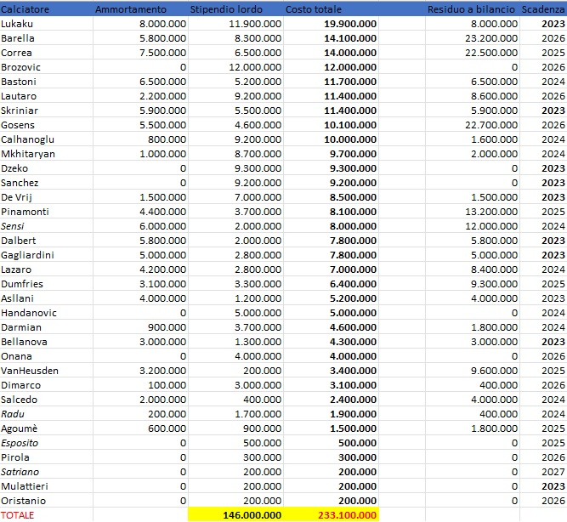The height and width of the screenshot is (522, 567).
Task: Click the Residuo a bilancio header
Action: click(x=473, y=9)
